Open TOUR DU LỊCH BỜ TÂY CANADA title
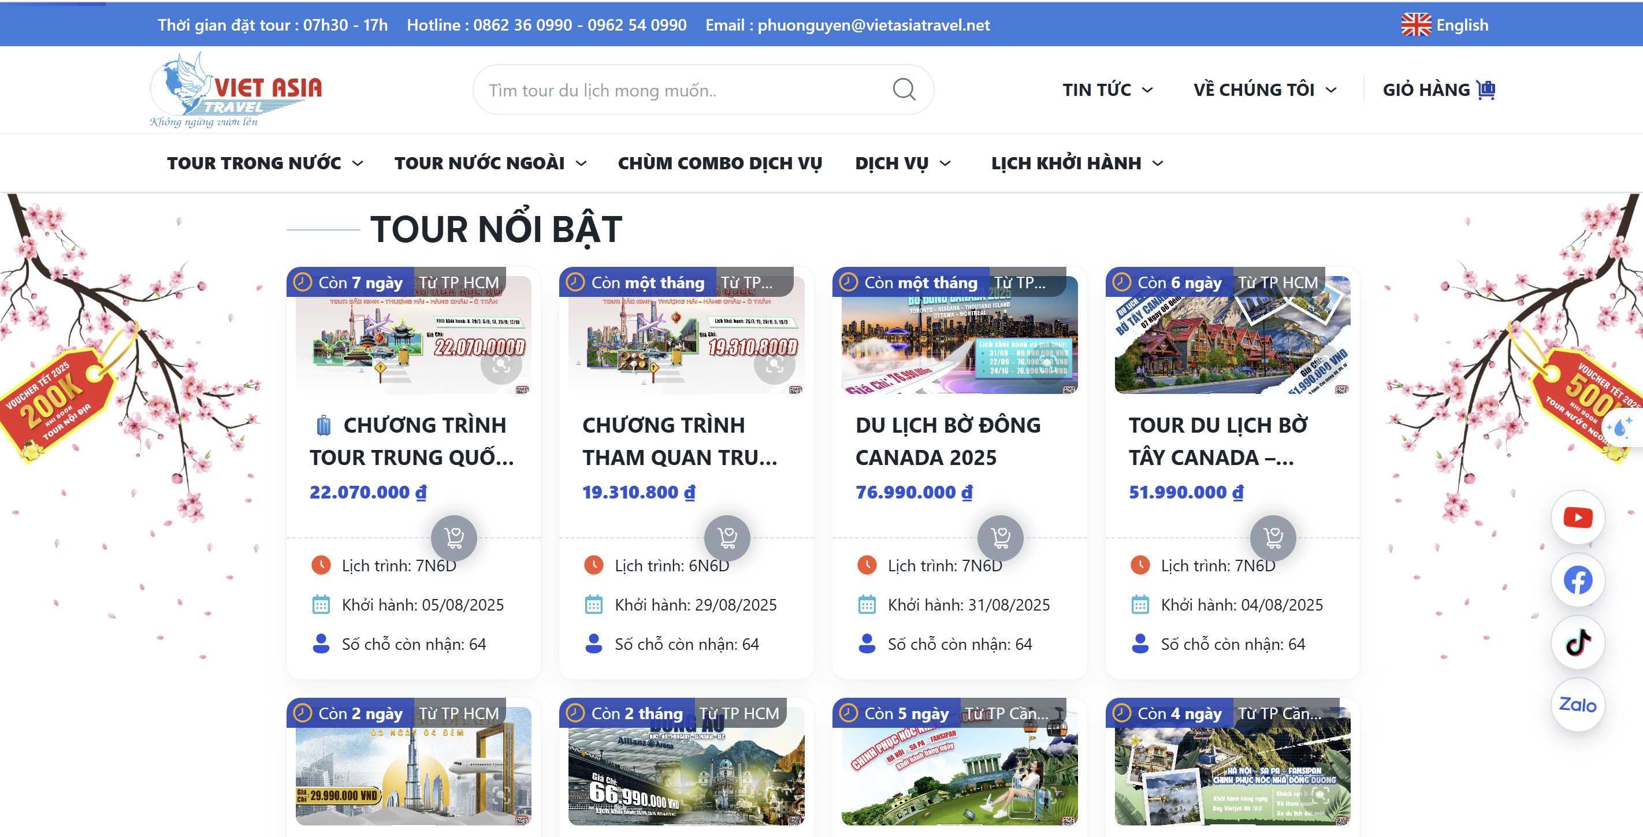Image resolution: width=1643 pixels, height=837 pixels. click(x=1218, y=441)
